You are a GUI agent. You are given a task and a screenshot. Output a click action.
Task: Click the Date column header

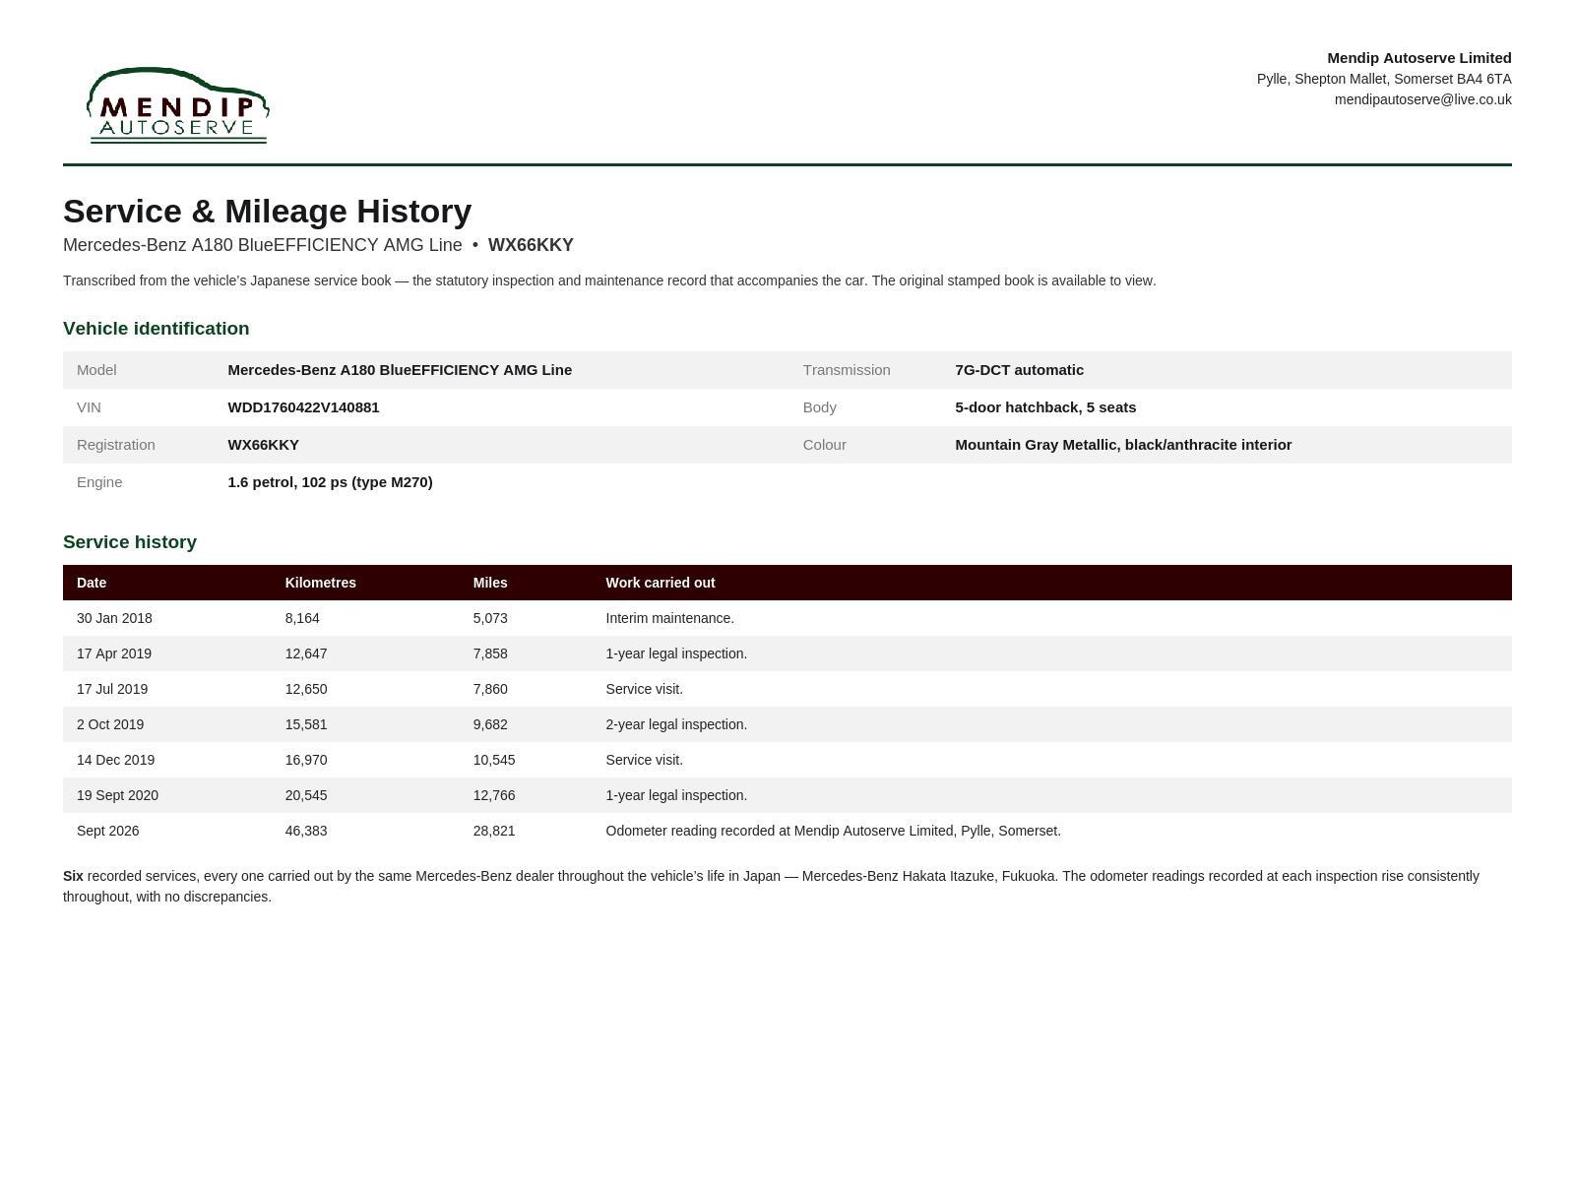tap(92, 583)
